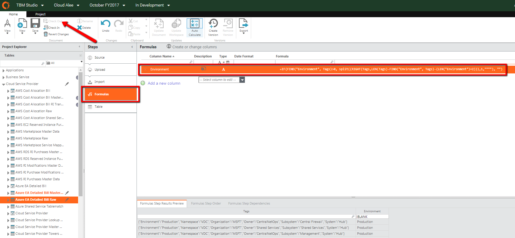Screen dimensions: 515x238
Task: Select AWS Marketplace Master Data table
Action: pos(37,131)
